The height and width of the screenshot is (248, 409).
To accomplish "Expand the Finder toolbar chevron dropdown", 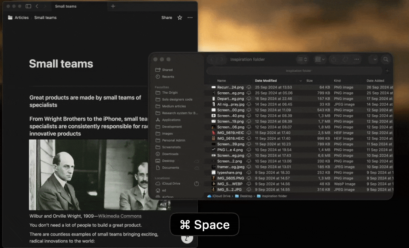I will 375,59.
